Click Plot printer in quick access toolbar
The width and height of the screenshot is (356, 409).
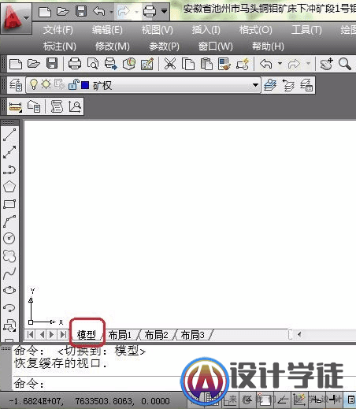(150, 12)
